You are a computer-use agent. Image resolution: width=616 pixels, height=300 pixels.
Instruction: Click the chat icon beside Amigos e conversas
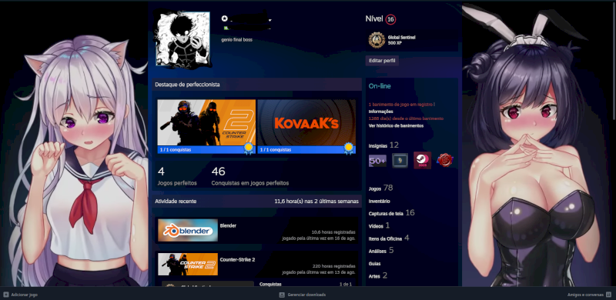(609, 295)
